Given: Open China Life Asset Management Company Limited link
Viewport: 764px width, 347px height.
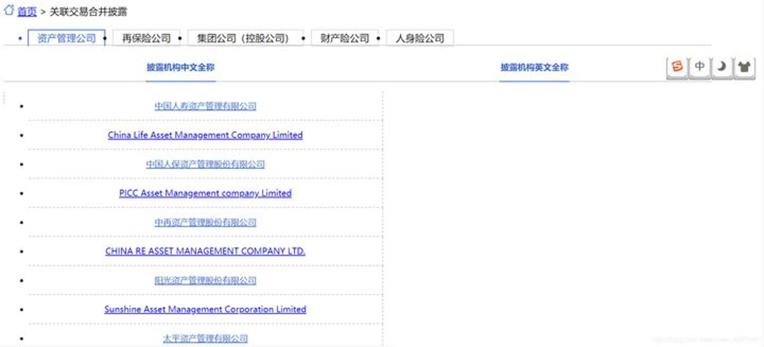Looking at the screenshot, I should (205, 135).
